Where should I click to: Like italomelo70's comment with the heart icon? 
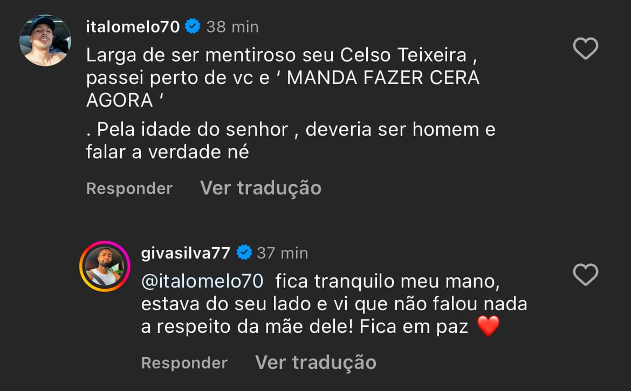(x=585, y=48)
